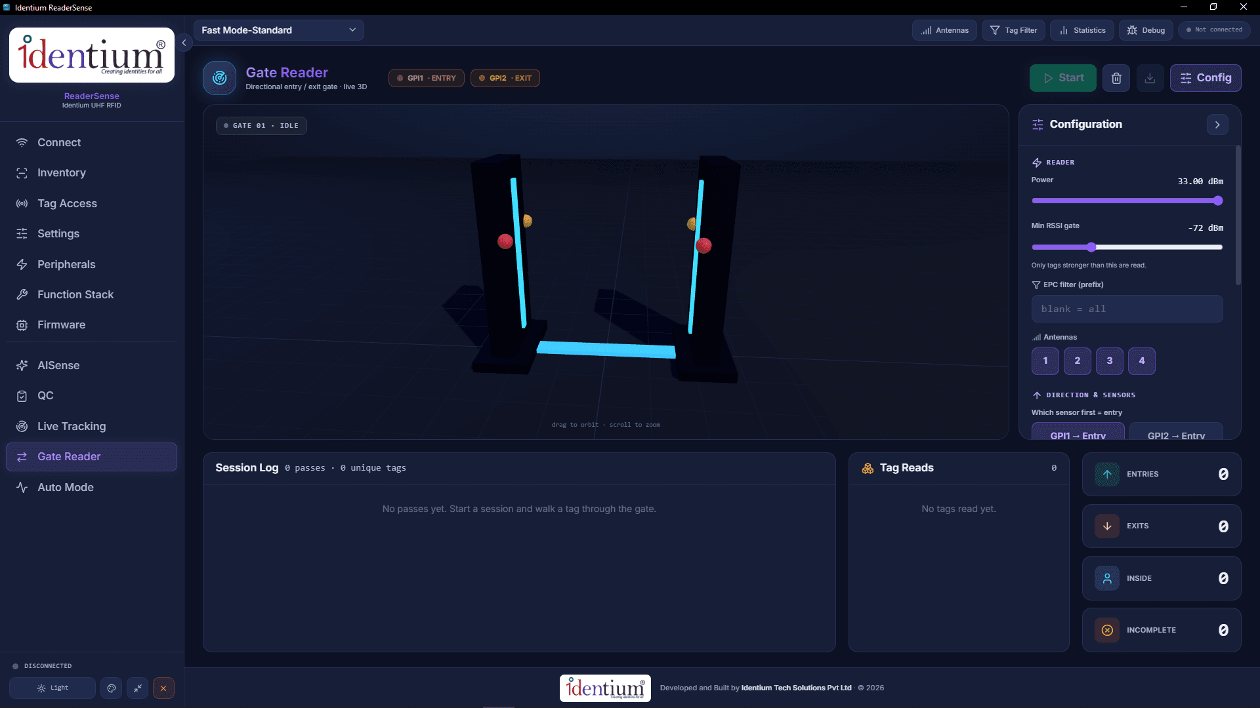Open the Settings page

(x=92, y=233)
